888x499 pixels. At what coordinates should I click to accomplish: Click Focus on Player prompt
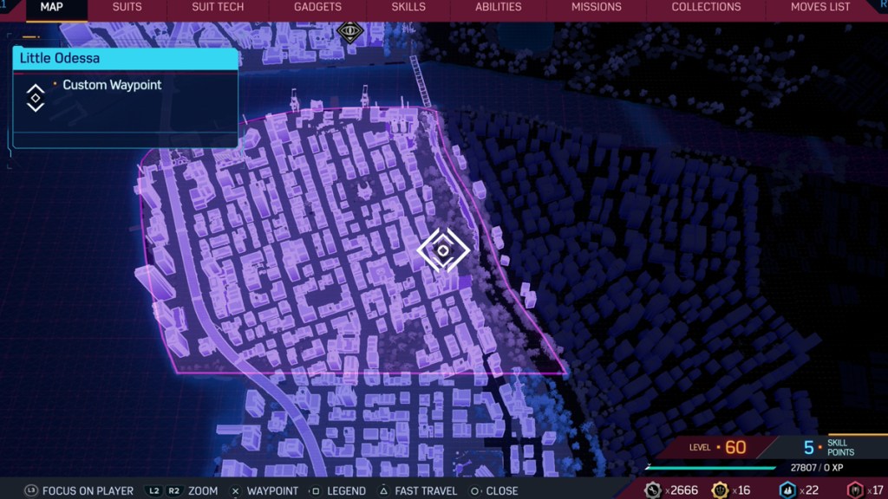click(x=79, y=490)
